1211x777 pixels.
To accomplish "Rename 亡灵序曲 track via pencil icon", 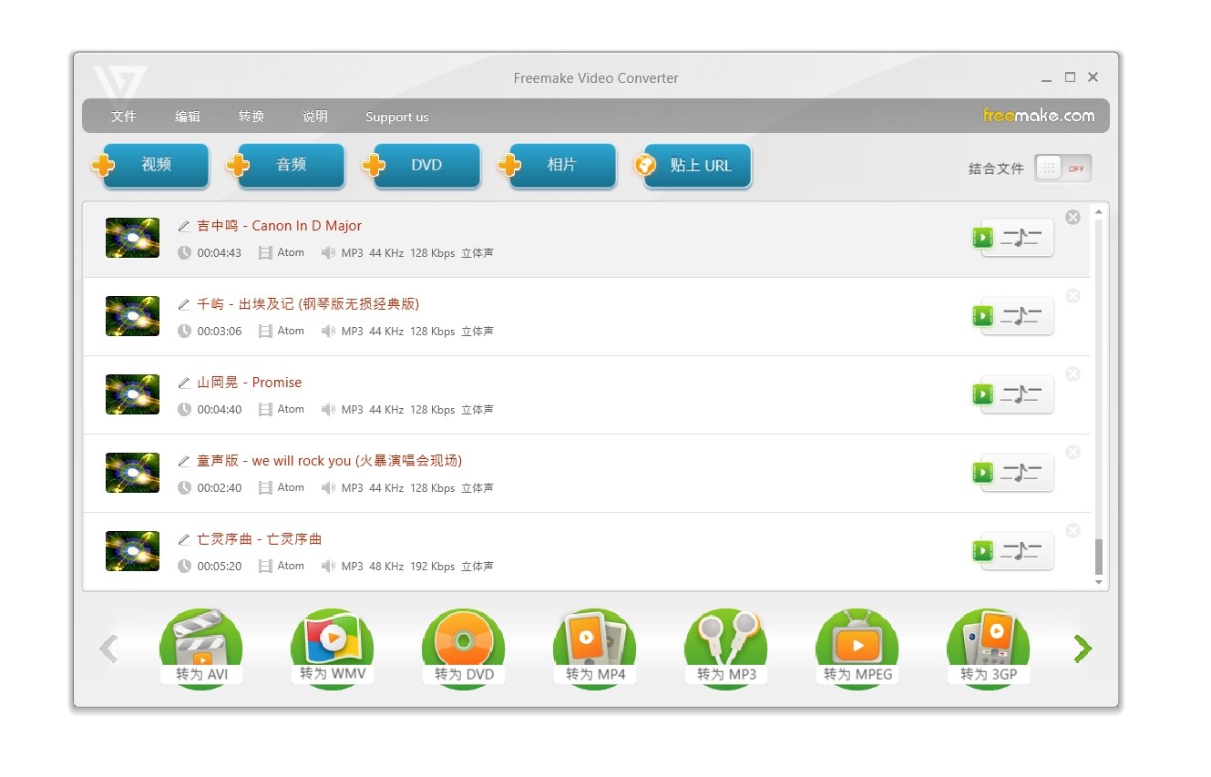I will [184, 539].
